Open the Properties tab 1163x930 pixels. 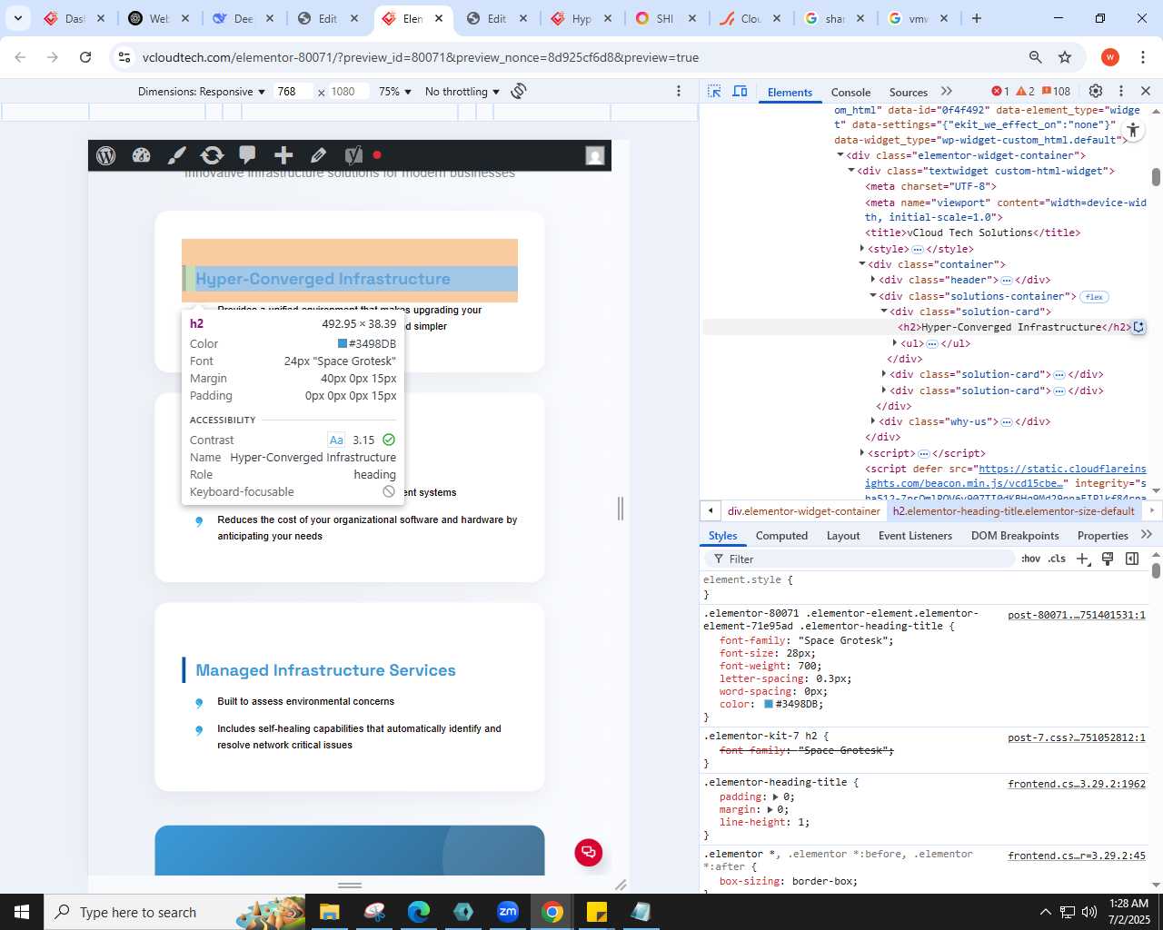pyautogui.click(x=1102, y=536)
